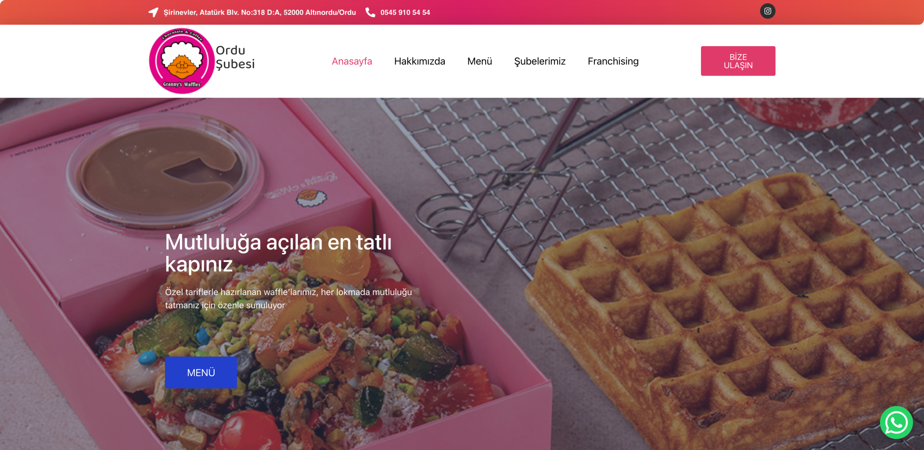Image resolution: width=924 pixels, height=450 pixels.
Task: Click the Ordu Şubesi branch title
Action: click(235, 57)
